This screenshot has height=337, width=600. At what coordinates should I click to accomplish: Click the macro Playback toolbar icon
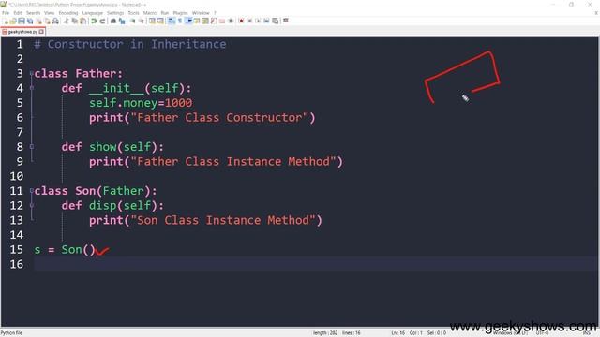pos(258,21)
